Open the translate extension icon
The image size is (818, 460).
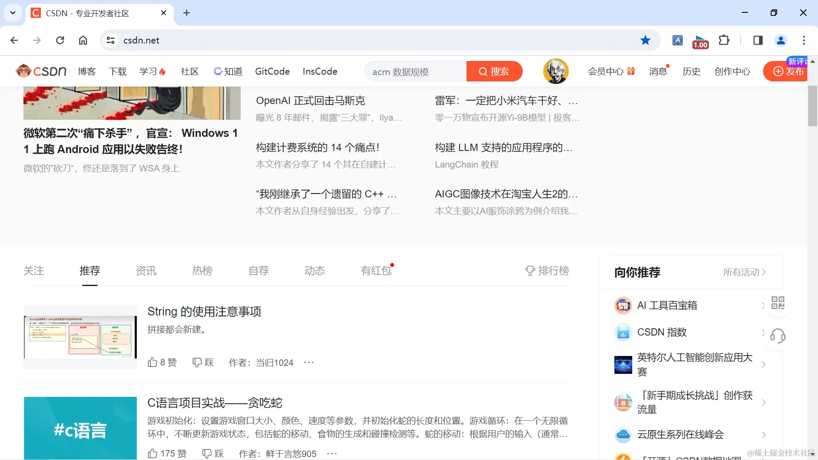pos(677,40)
